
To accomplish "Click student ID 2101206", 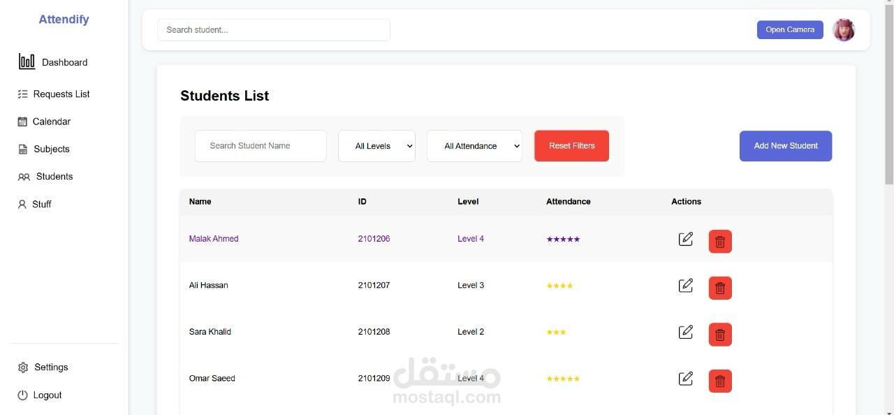I will point(374,239).
